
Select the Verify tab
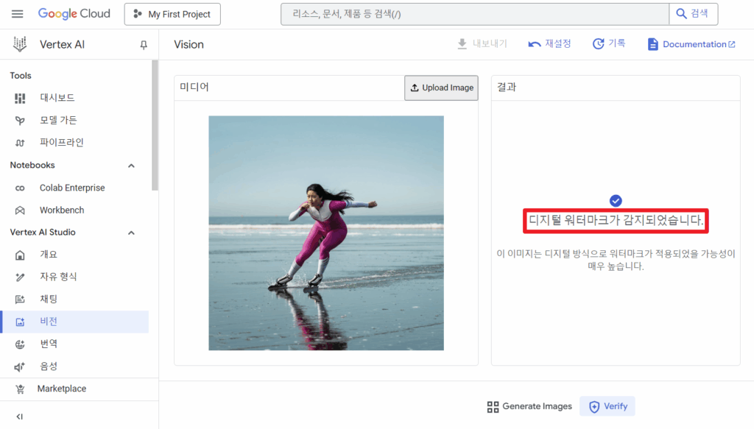pyautogui.click(x=607, y=406)
